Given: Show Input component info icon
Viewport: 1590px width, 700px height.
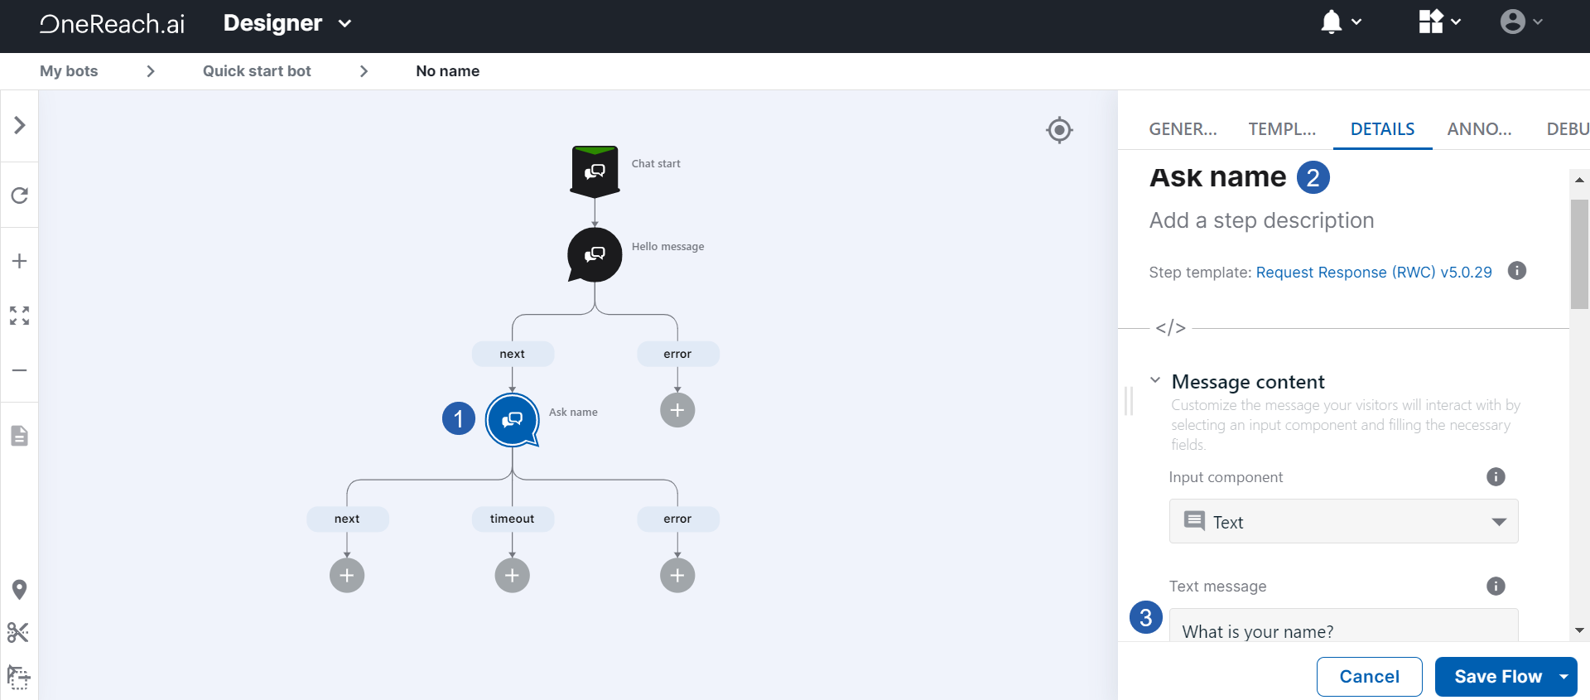Looking at the screenshot, I should (1496, 476).
